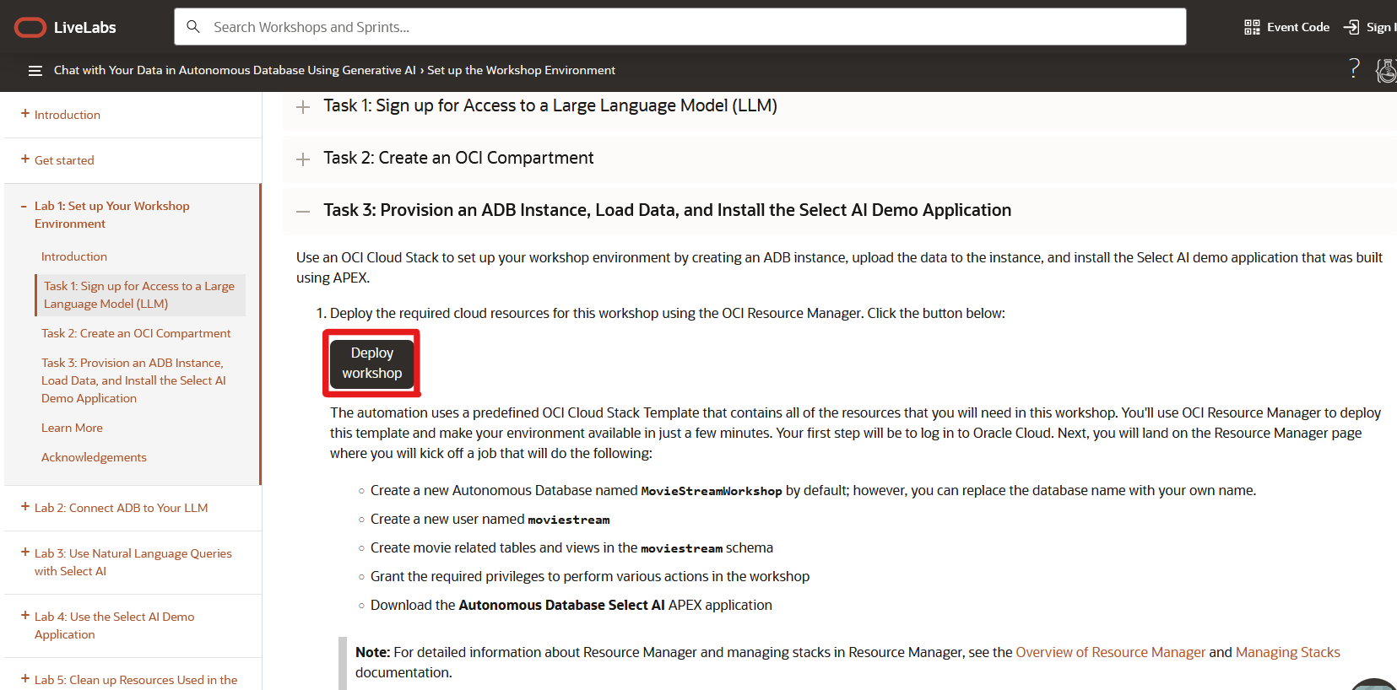This screenshot has height=690, width=1397.
Task: Click 'Set up the Workshop Environment' breadcrumb
Action: (521, 70)
